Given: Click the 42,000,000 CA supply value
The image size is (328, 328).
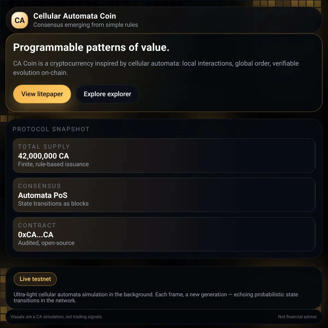Looking at the screenshot, I should click(x=43, y=156).
